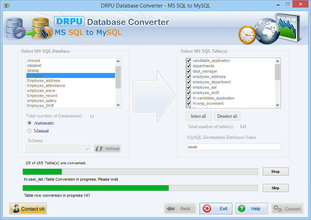This screenshot has height=220, width=311.
Task: Click the Select all button
Action: pos(198,116)
